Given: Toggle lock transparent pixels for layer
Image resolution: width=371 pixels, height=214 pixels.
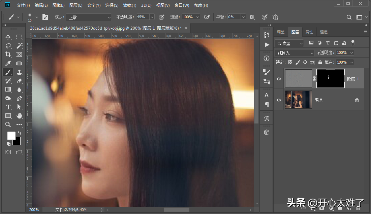Looking at the screenshot, I should point(290,62).
